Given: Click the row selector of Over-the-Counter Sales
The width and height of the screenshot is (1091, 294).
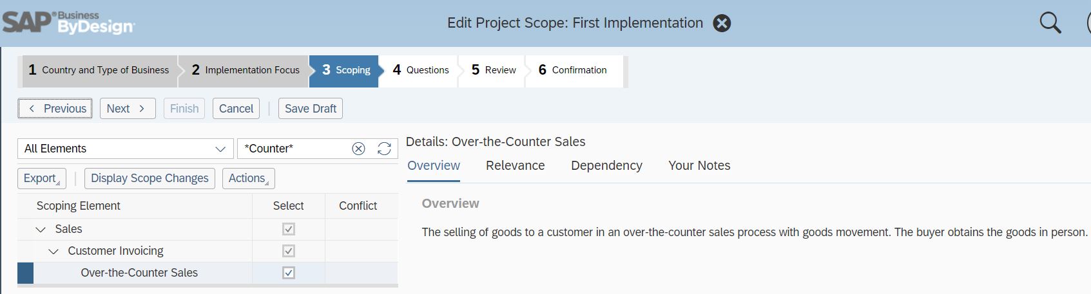Looking at the screenshot, I should click(25, 273).
